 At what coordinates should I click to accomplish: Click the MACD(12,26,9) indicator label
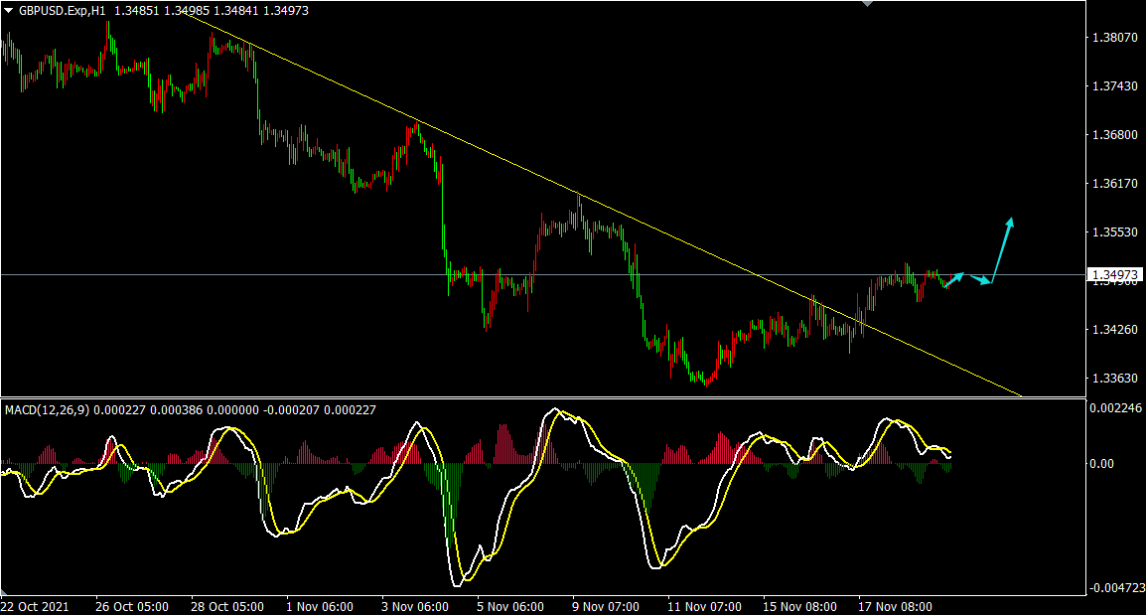point(48,410)
